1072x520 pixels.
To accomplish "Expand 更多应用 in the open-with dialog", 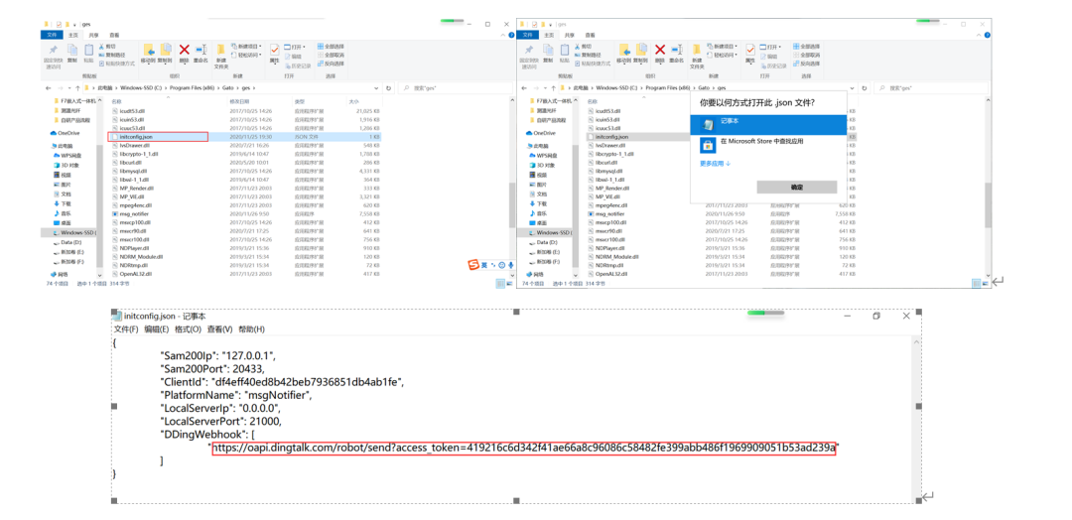I will tap(715, 163).
